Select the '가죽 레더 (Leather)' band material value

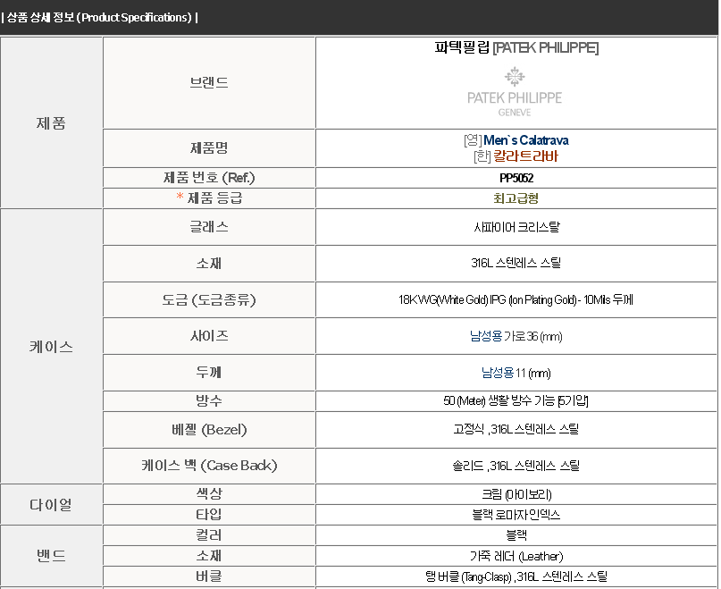click(x=516, y=556)
